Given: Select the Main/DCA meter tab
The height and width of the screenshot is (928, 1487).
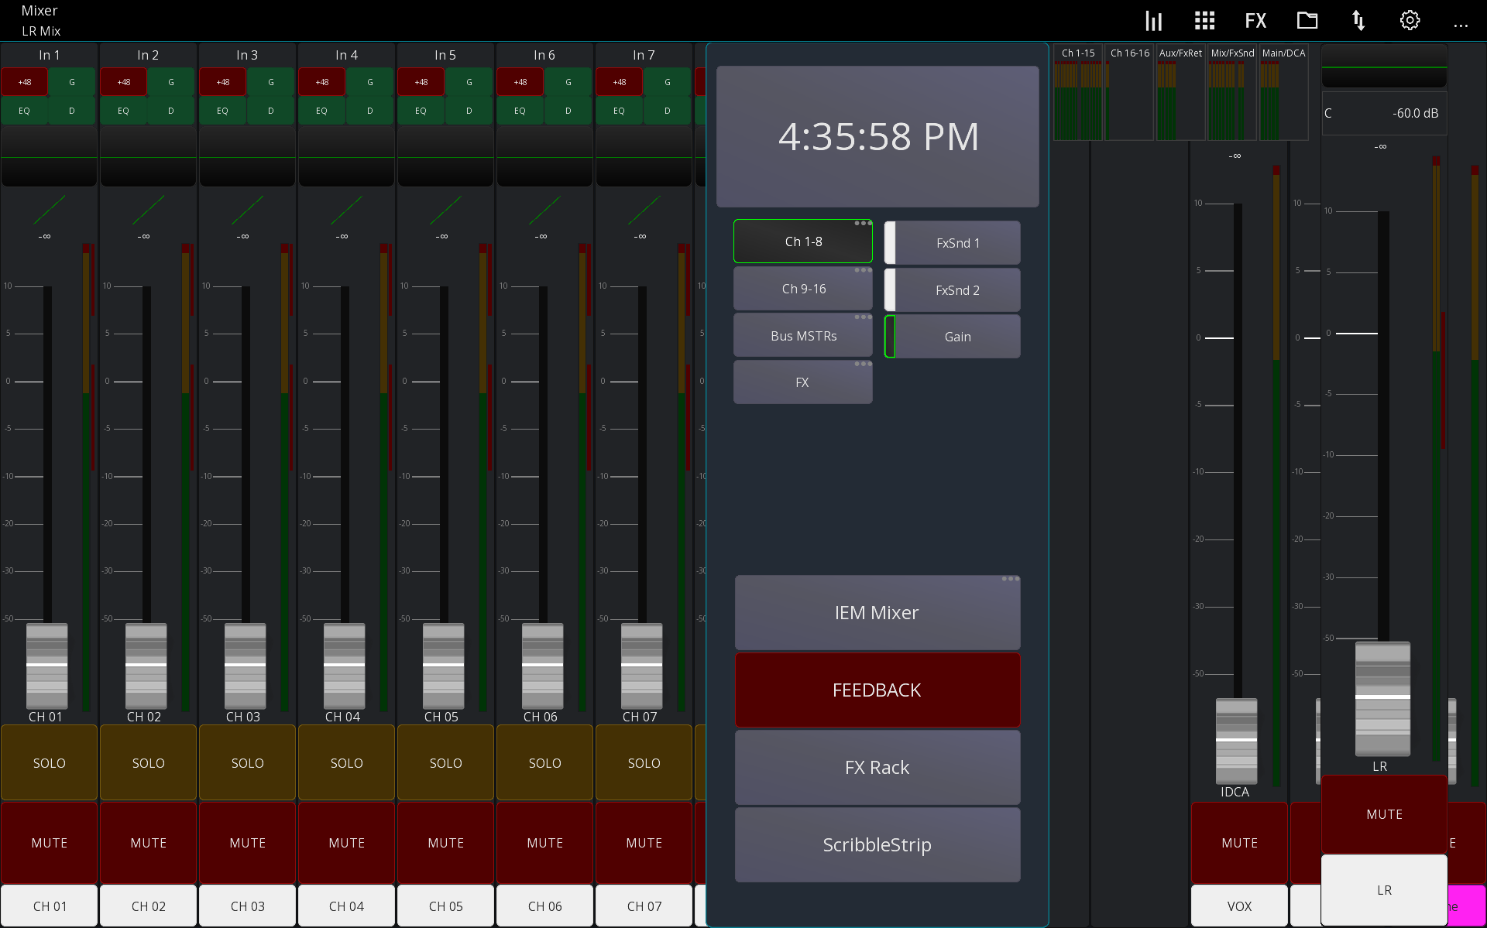Looking at the screenshot, I should (x=1283, y=53).
